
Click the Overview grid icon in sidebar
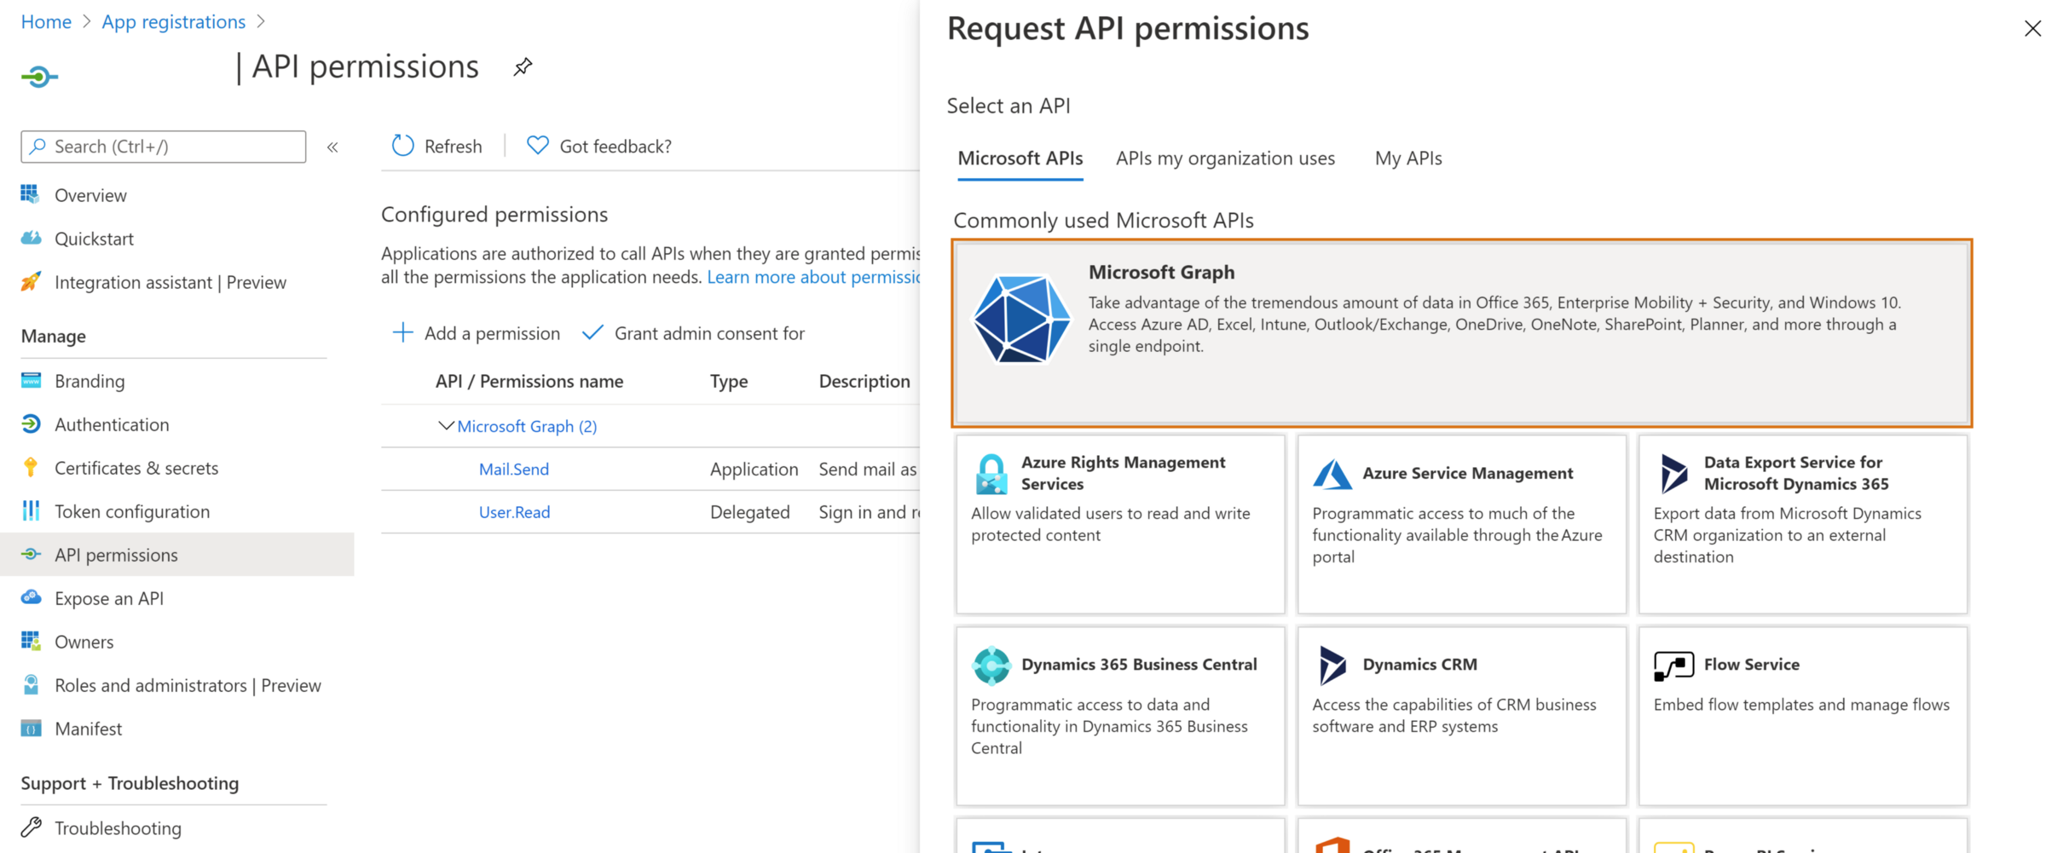[31, 194]
